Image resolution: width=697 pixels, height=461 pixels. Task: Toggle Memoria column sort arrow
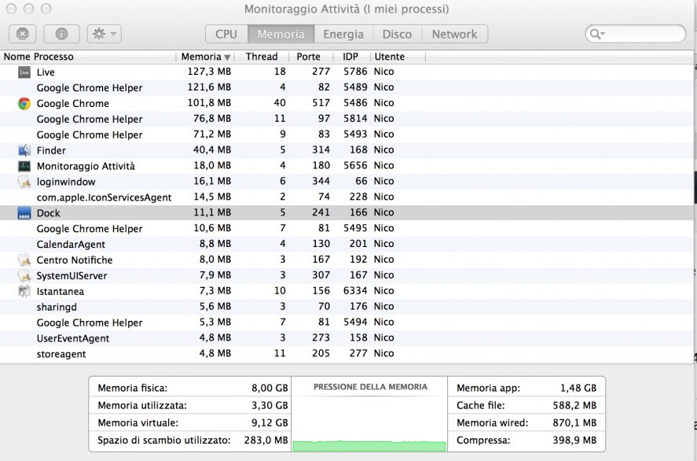tap(227, 57)
